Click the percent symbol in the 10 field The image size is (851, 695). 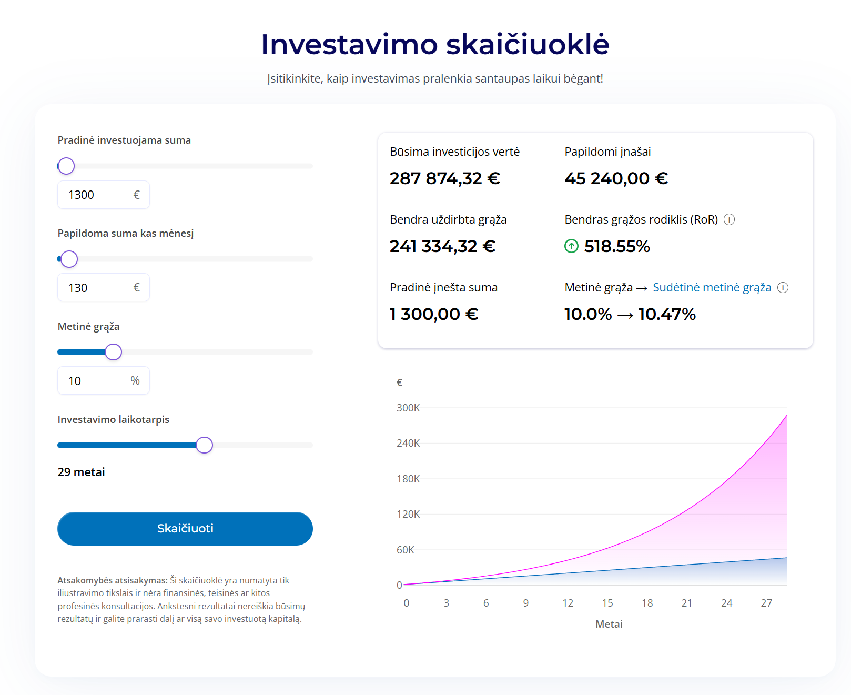[x=134, y=380]
